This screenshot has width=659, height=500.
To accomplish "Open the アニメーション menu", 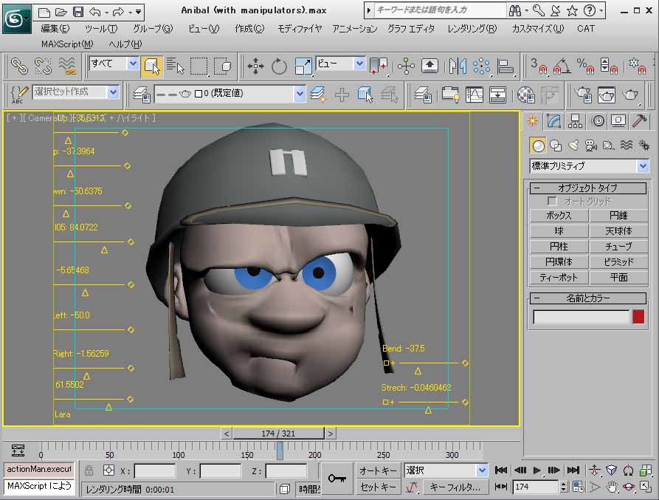I will click(x=355, y=29).
